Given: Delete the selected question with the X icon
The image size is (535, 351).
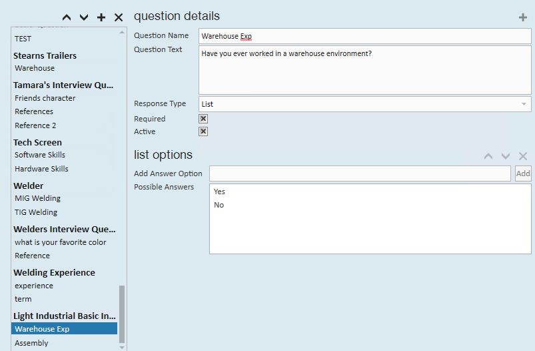Looking at the screenshot, I should [119, 17].
